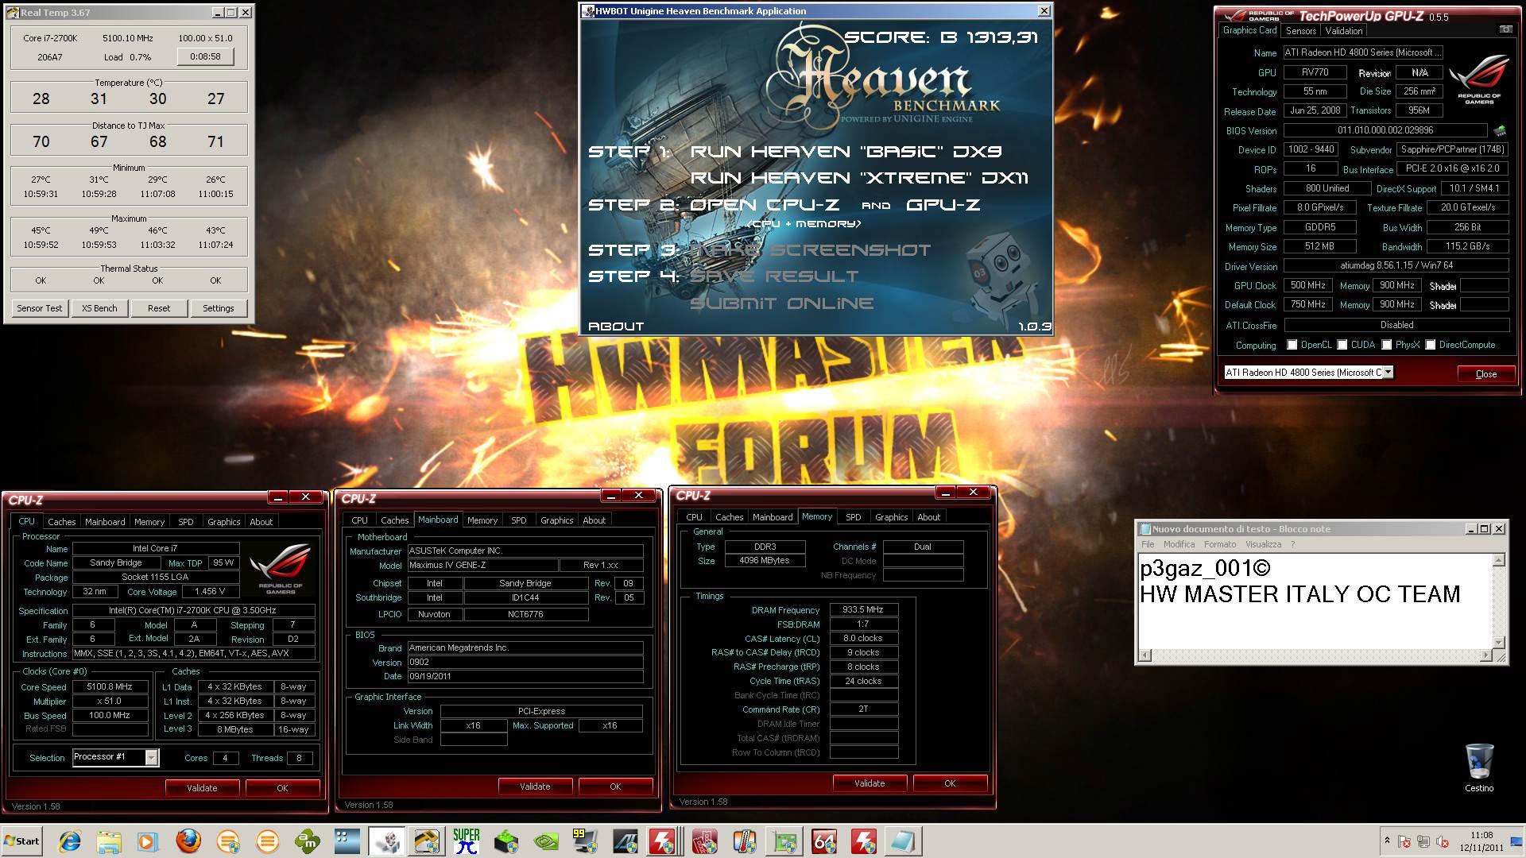Click Run Heaven Xtreme DX11
Image resolution: width=1526 pixels, height=858 pixels.
859,178
